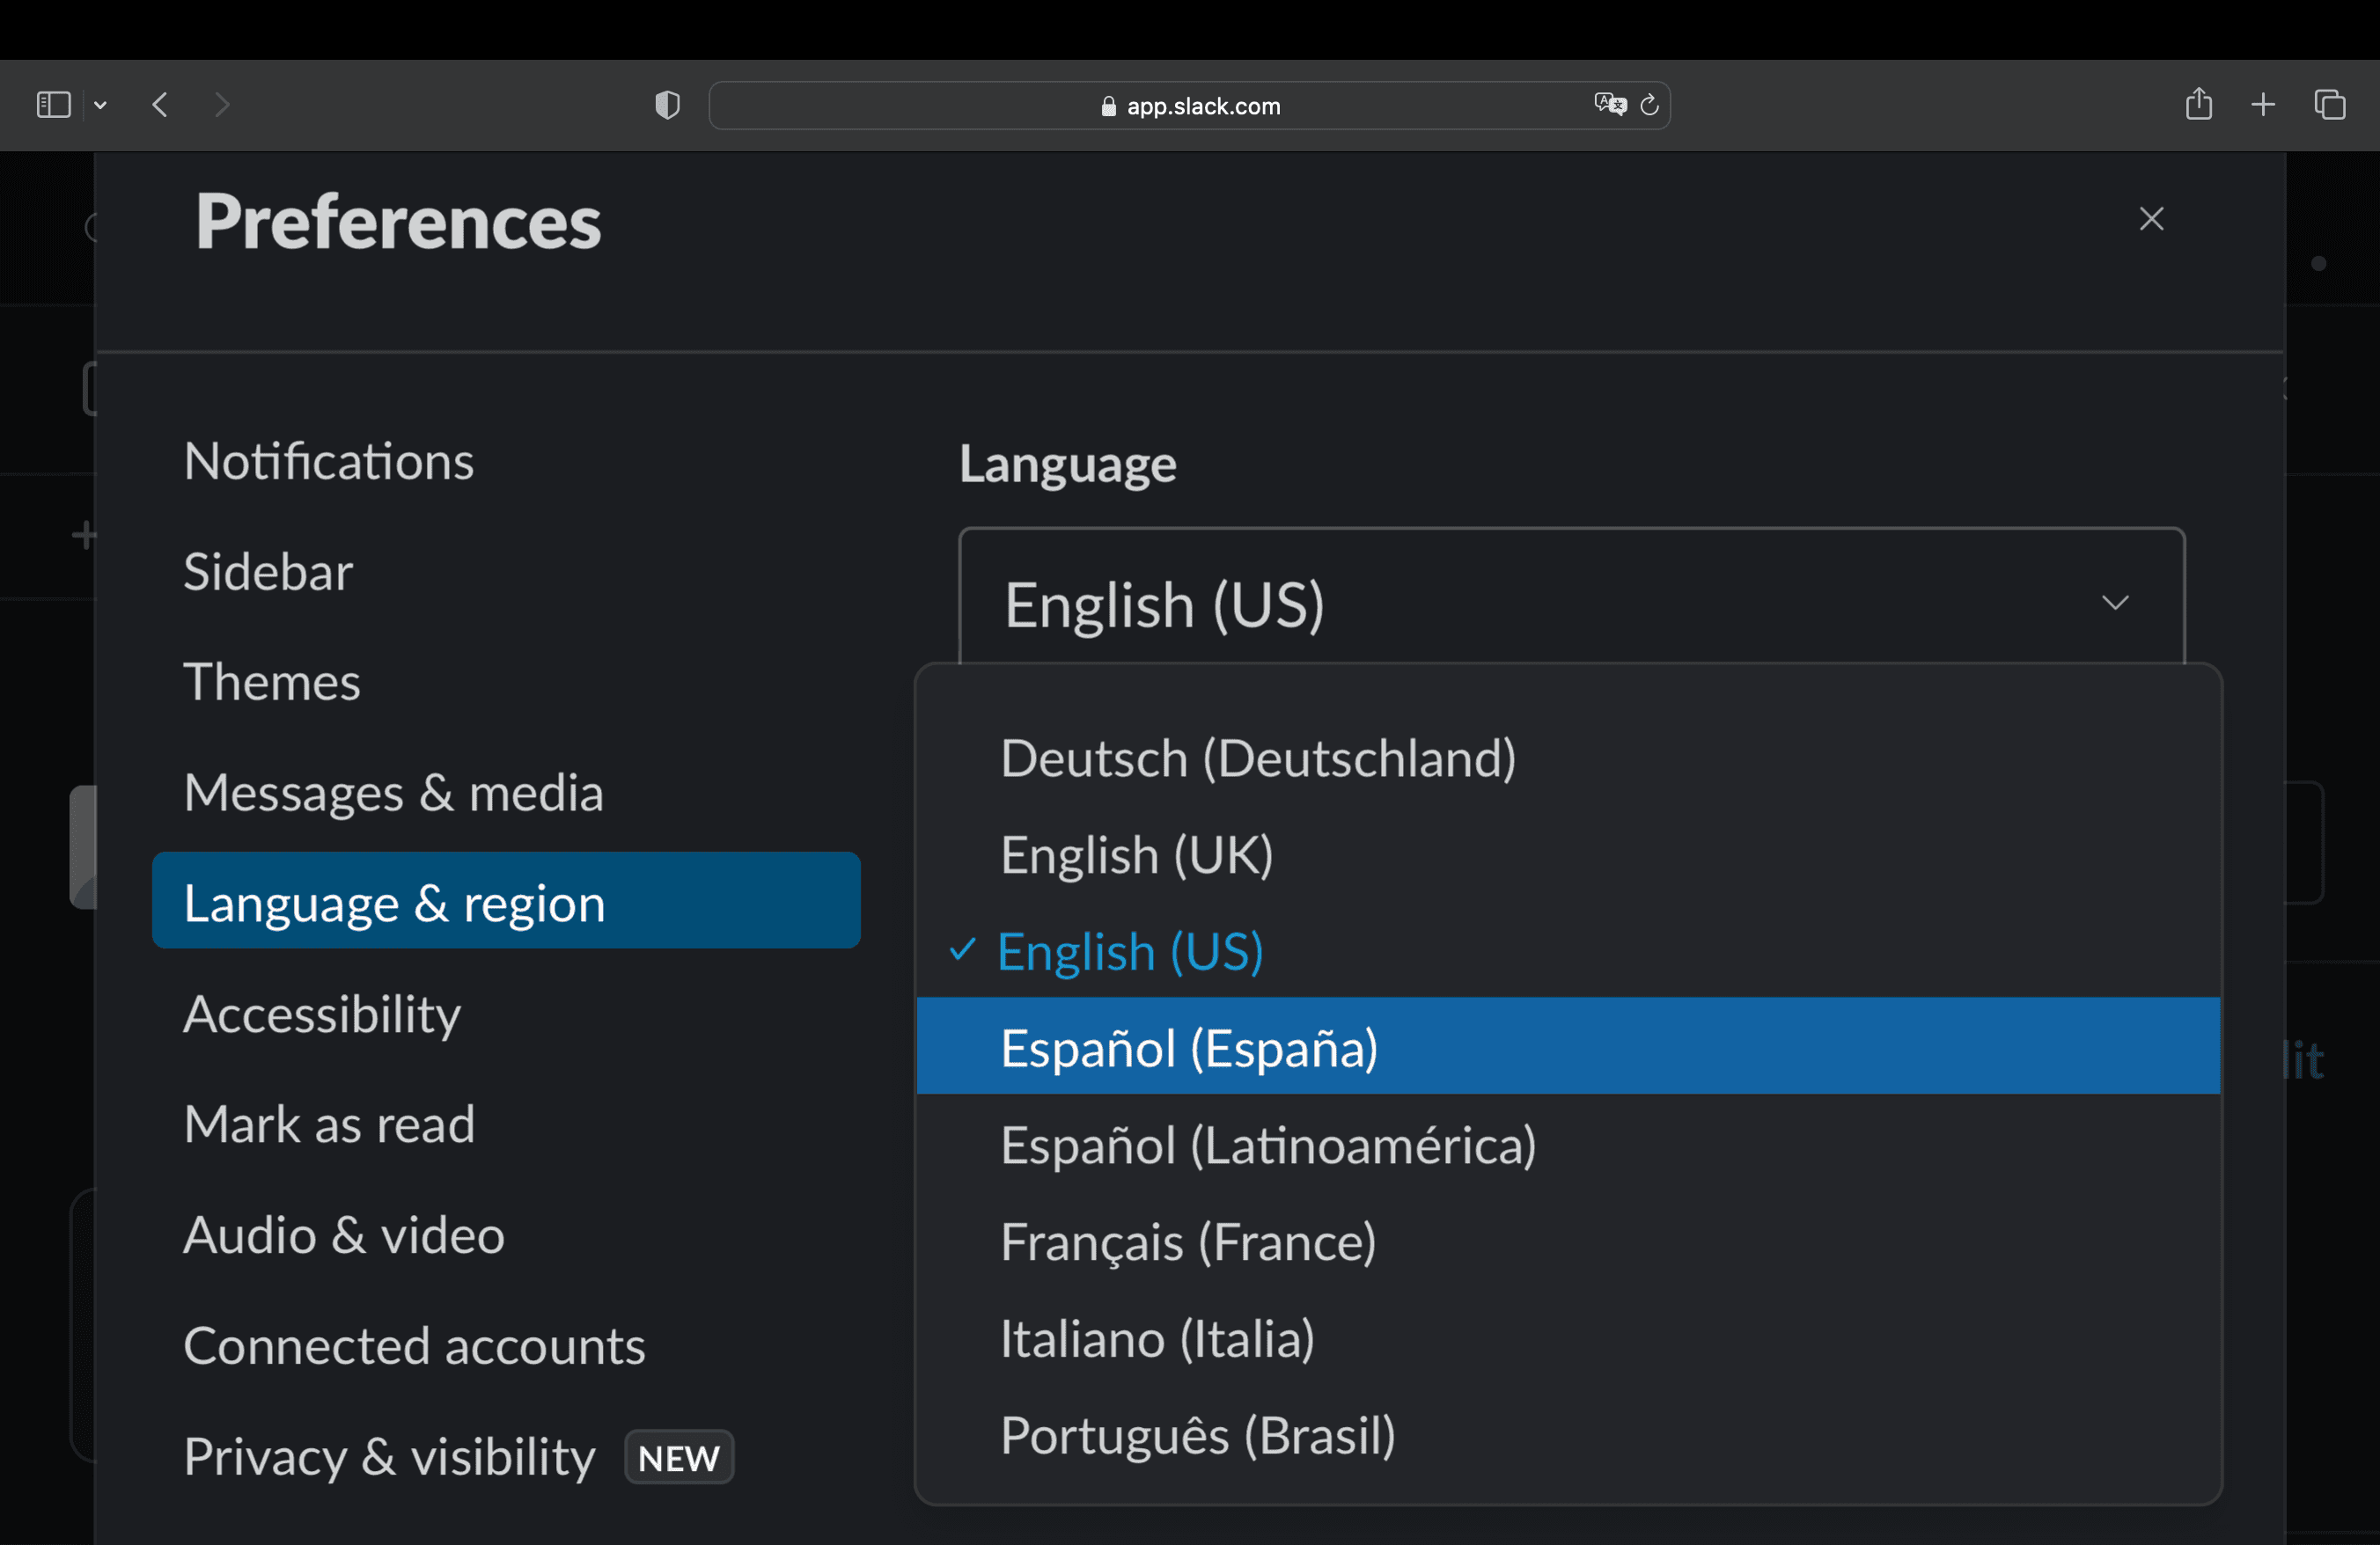Open the Safari share sheet
The width and height of the screenshot is (2380, 1545).
(x=2198, y=104)
